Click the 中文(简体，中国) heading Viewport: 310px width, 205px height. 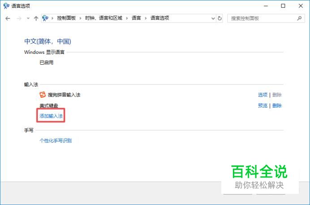[47, 41]
